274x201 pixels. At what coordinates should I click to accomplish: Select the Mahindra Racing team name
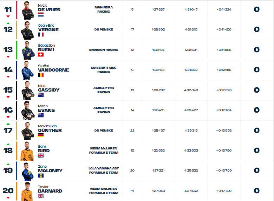pyautogui.click(x=104, y=9)
